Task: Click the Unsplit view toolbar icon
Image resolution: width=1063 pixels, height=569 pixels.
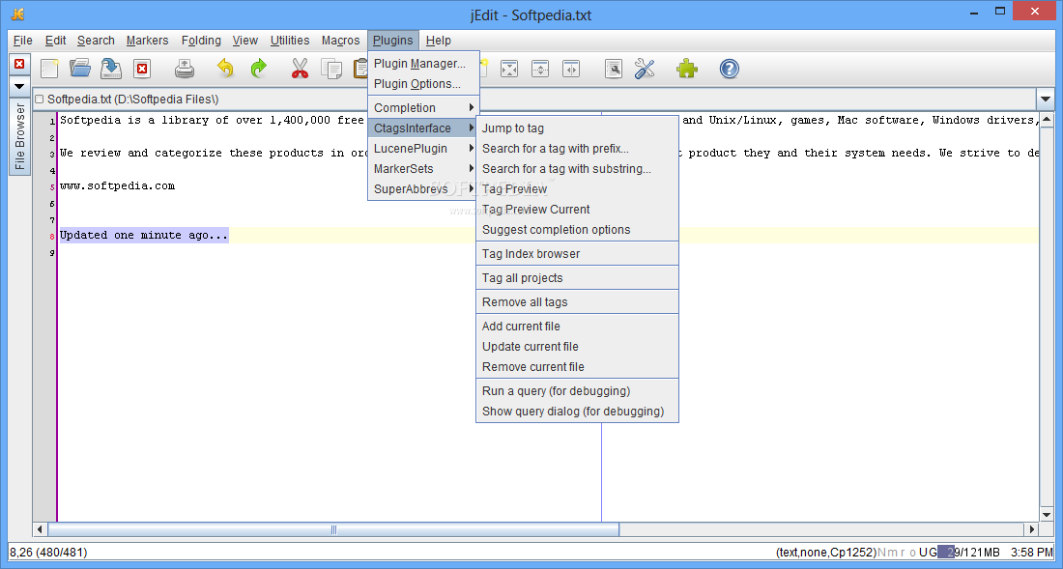Action: click(509, 69)
